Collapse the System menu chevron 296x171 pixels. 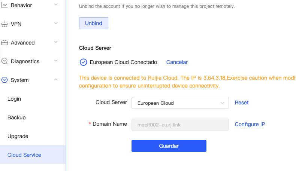pos(56,80)
